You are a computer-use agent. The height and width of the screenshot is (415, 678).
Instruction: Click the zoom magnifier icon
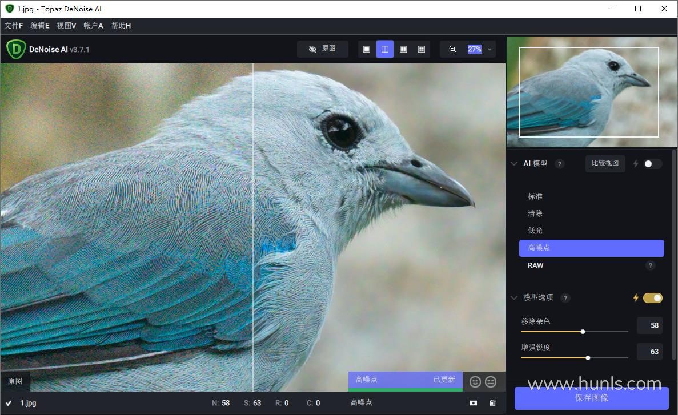tap(452, 49)
